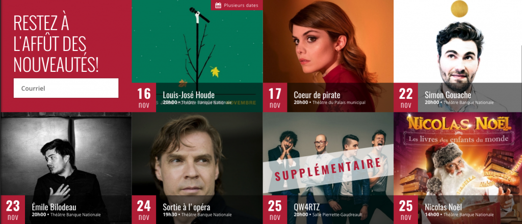
Task: Focus the Courriel email input field
Action: (x=66, y=88)
